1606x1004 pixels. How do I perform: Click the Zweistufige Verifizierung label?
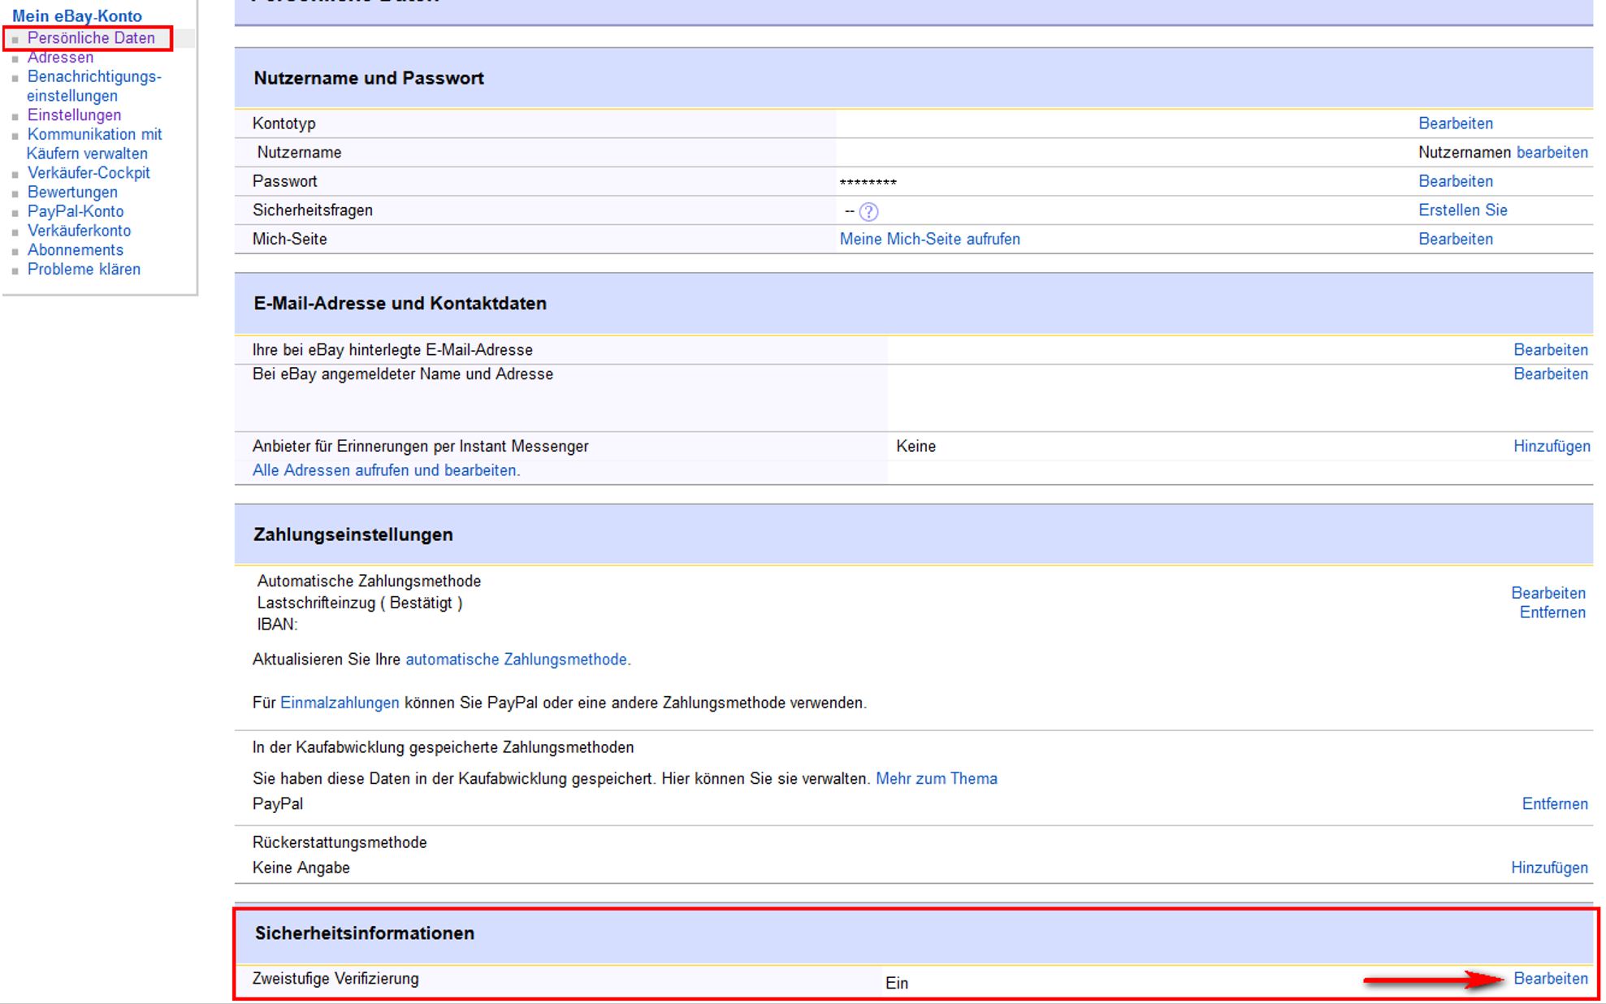coord(335,979)
